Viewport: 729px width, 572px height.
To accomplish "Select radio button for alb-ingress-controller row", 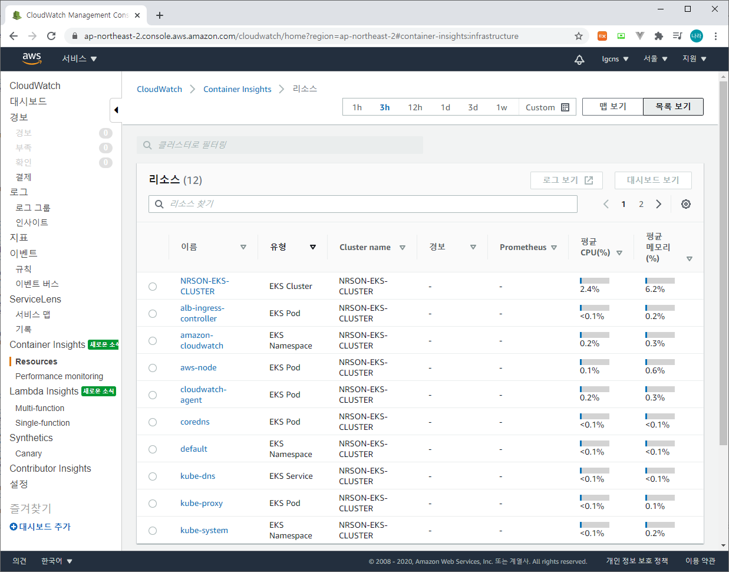I will 153,314.
